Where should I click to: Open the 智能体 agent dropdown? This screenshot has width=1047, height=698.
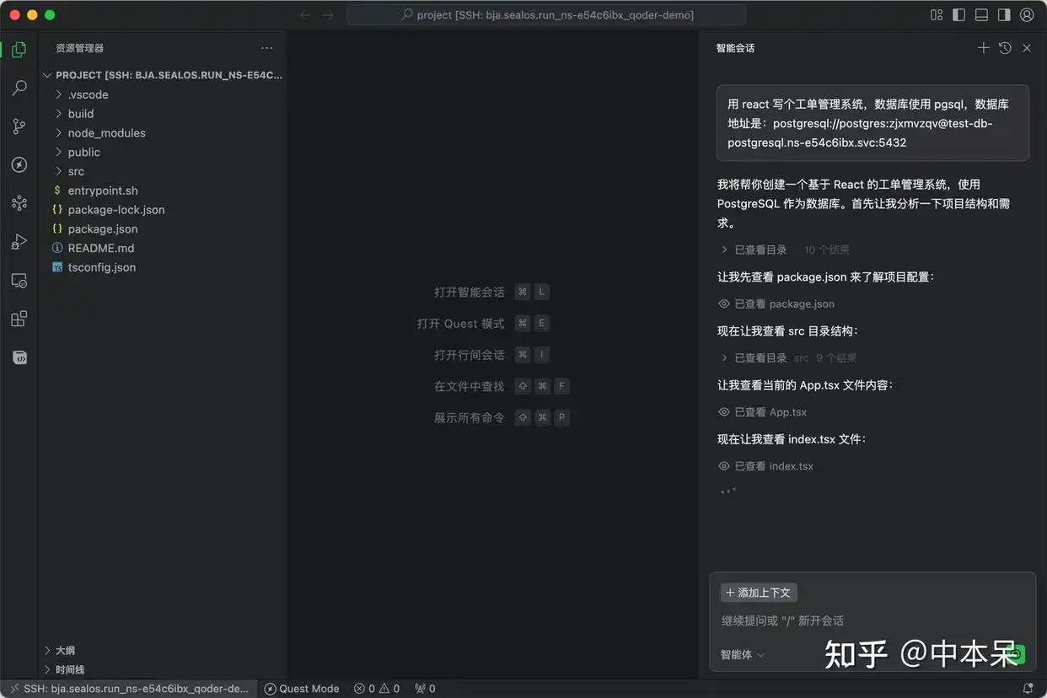click(740, 653)
